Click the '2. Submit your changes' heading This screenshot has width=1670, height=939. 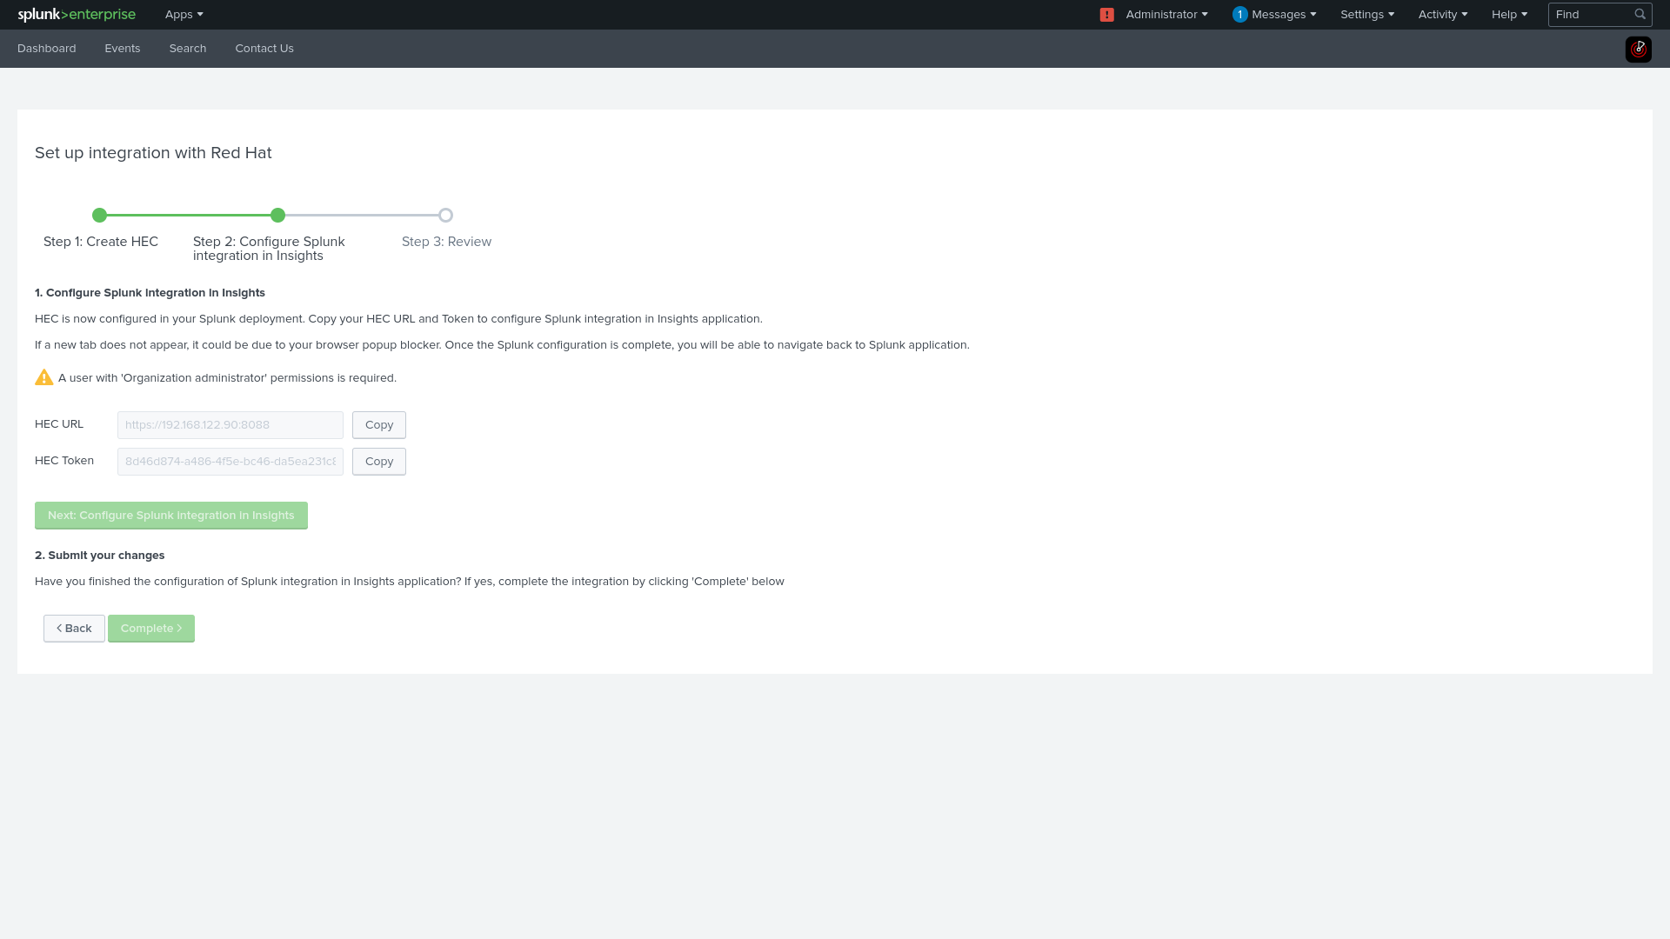pos(100,556)
